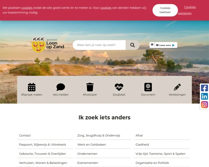The height and width of the screenshot is (167, 209).
Task: Play the Lees voor read-aloud button
Action: (x=166, y=45)
